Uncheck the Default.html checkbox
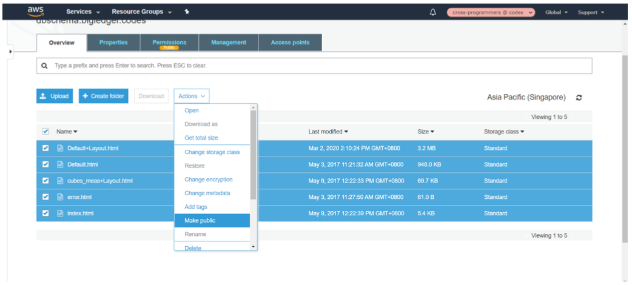The height and width of the screenshot is (285, 632). click(x=45, y=164)
